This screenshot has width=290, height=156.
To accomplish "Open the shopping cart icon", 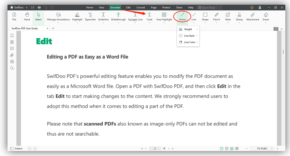I will point(252,8).
